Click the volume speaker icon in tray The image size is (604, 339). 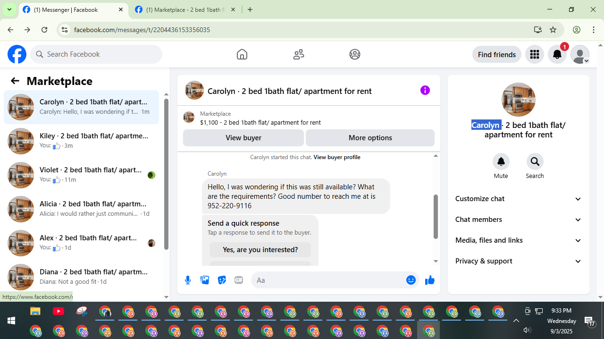point(527,330)
